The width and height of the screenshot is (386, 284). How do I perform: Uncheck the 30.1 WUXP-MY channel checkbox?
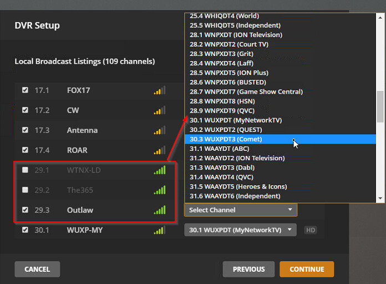click(25, 230)
